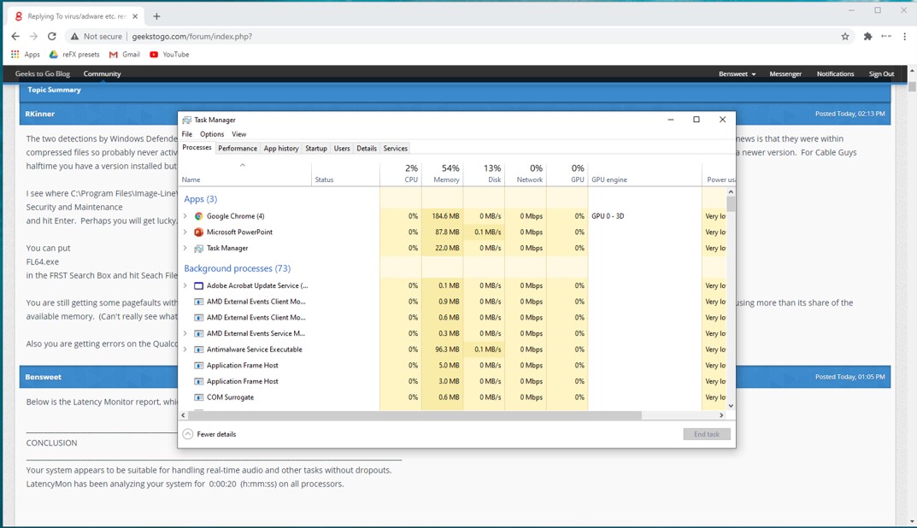
Task: Switch to the Performance tab
Action: (238, 149)
